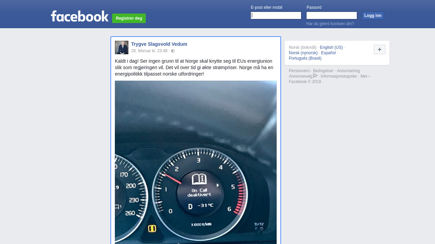Switch language to Español

[x=328, y=53]
